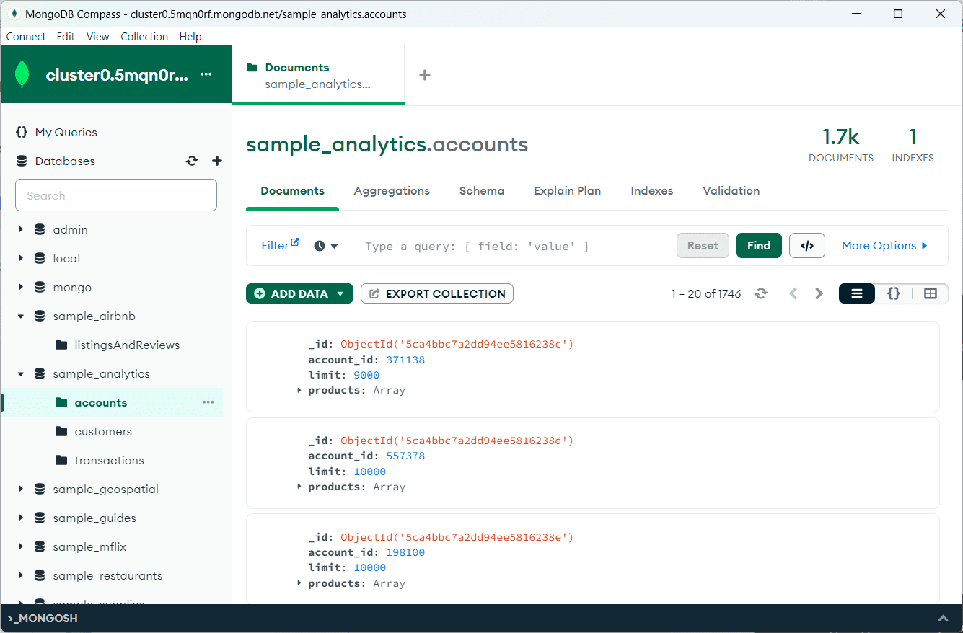Click the Filter external link icon
The width and height of the screenshot is (963, 633).
[x=295, y=242]
